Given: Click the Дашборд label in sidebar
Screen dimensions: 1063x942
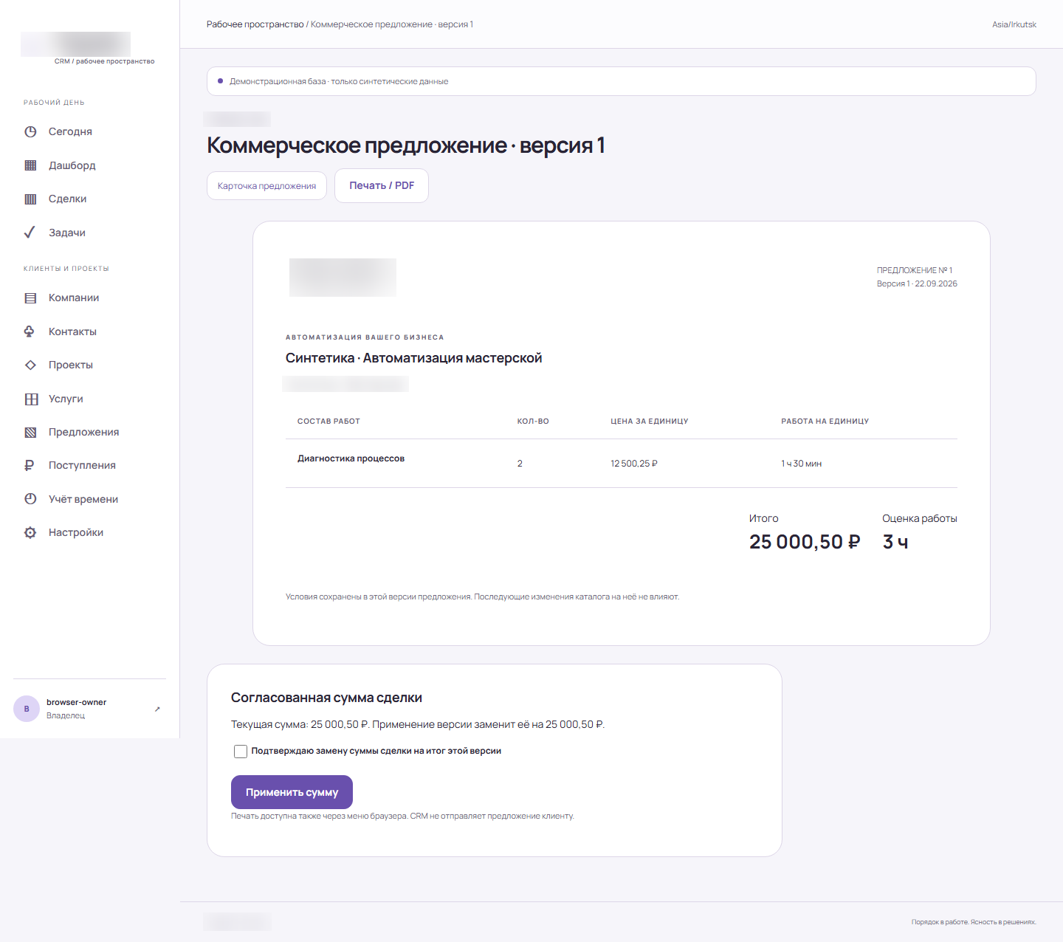Looking at the screenshot, I should coord(72,165).
